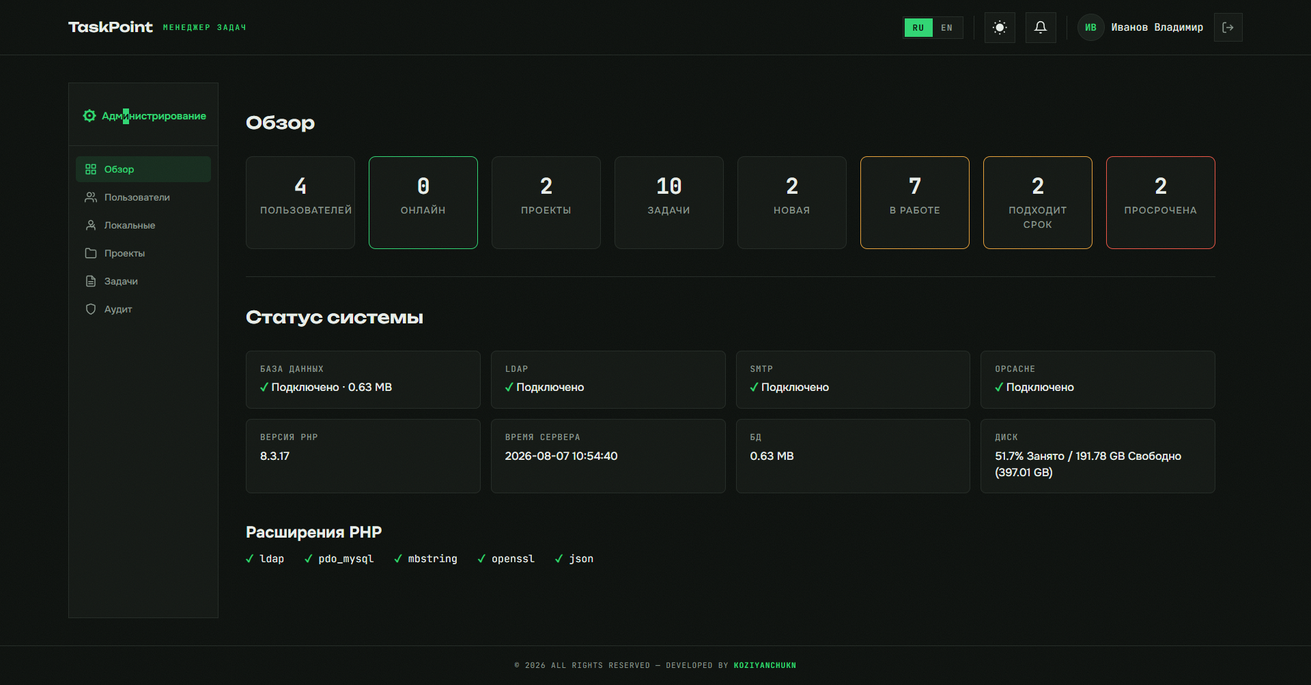The height and width of the screenshot is (685, 1311).
Task: Open the KOZIYANCHUKN developer link
Action: point(765,665)
